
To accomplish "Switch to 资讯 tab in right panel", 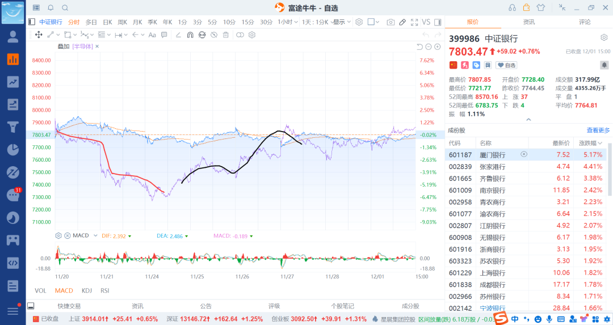I will pos(528,22).
